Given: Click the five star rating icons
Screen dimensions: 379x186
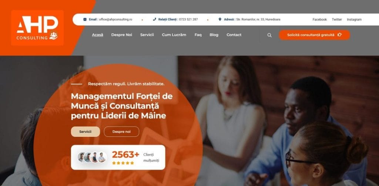Looking at the screenshot, I should click(x=123, y=163).
